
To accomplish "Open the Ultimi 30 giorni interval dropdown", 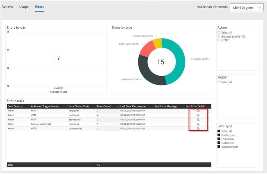I will 247,8.
